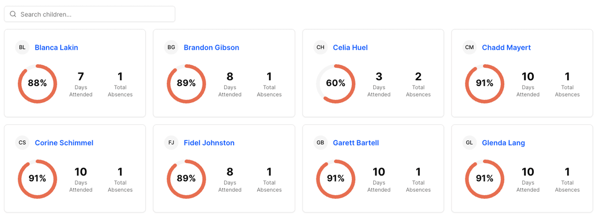Open Blanca Lakin's profile link

[x=56, y=48]
